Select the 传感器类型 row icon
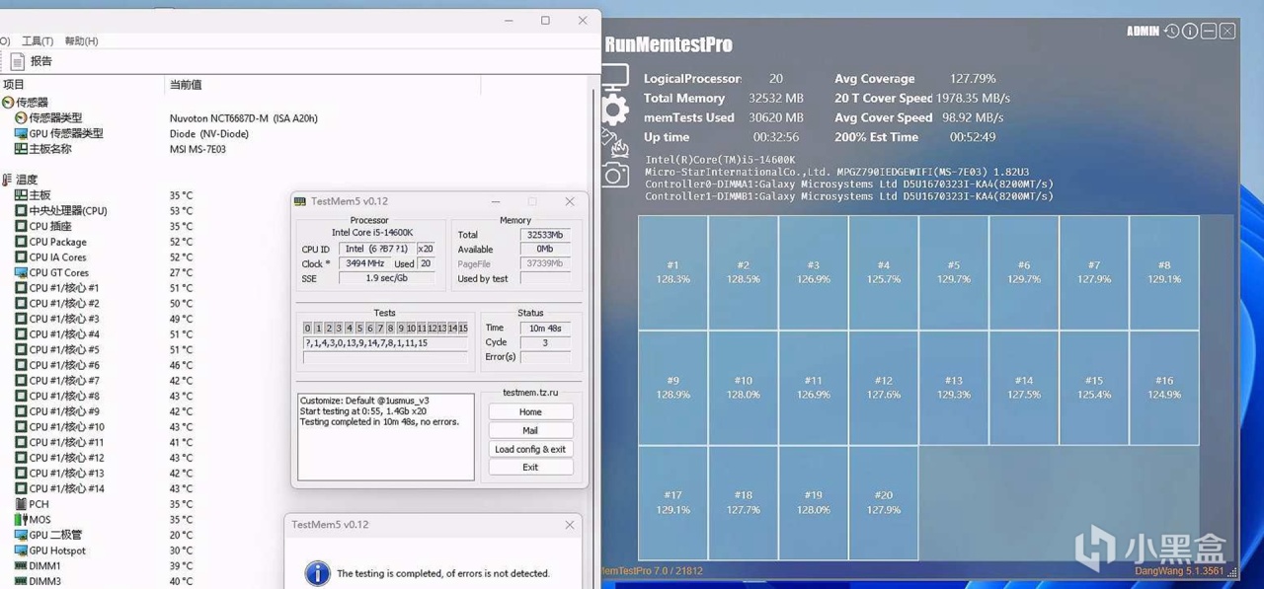This screenshot has height=589, width=1264. 21,118
